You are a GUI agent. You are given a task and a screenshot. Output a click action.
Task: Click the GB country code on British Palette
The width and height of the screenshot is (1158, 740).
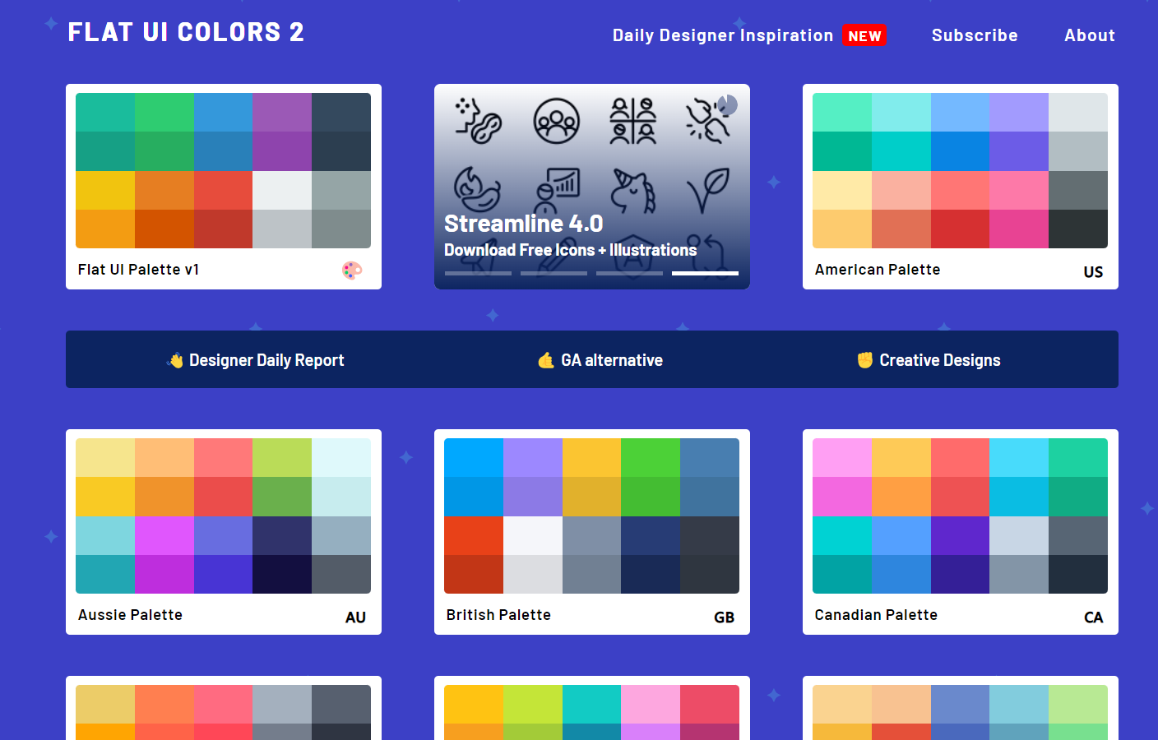point(724,617)
